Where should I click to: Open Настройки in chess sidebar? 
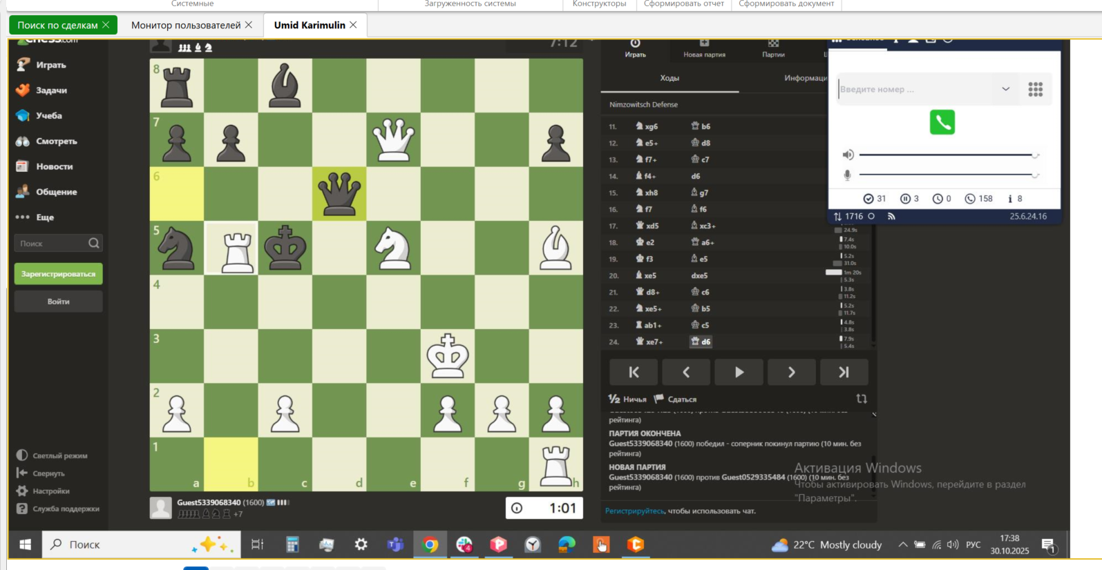[x=43, y=491]
